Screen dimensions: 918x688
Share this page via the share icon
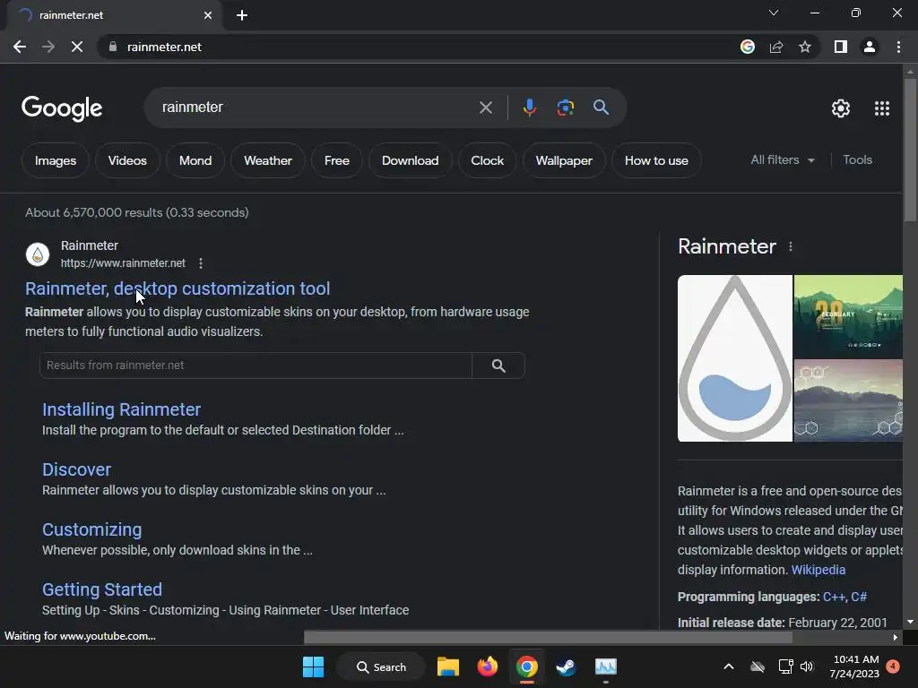click(x=776, y=47)
